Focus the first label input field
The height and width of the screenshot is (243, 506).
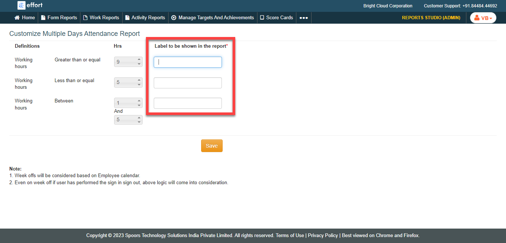tap(188, 62)
